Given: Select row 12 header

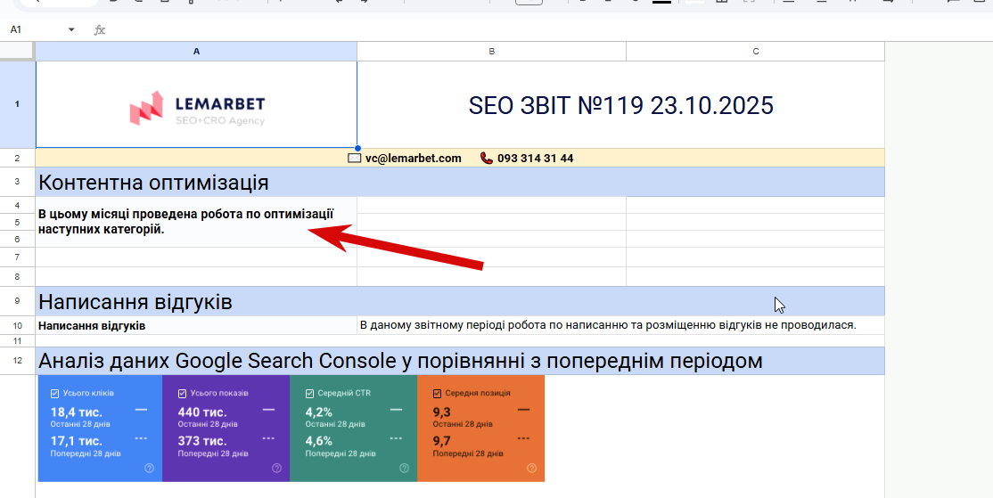Looking at the screenshot, I should pos(18,361).
